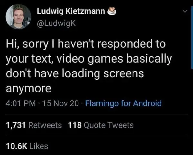
Task: Select the tweet text about loading screens
Action: point(89,66)
